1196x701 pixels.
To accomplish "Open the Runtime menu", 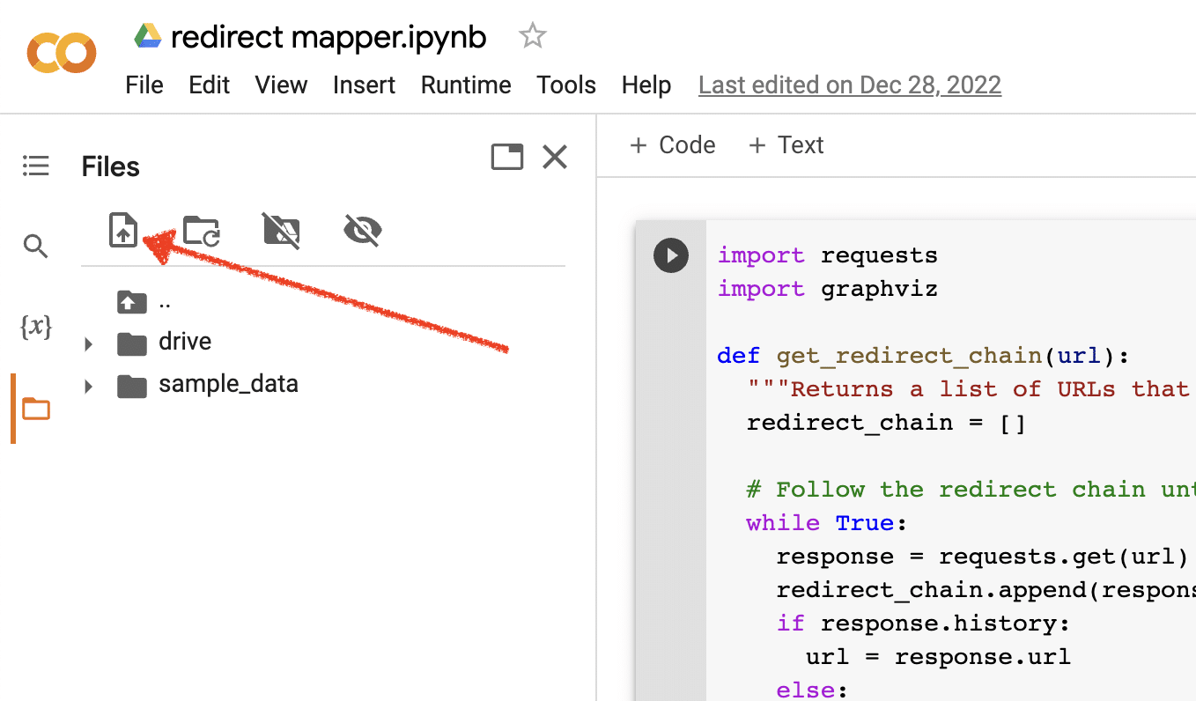I will pos(465,85).
